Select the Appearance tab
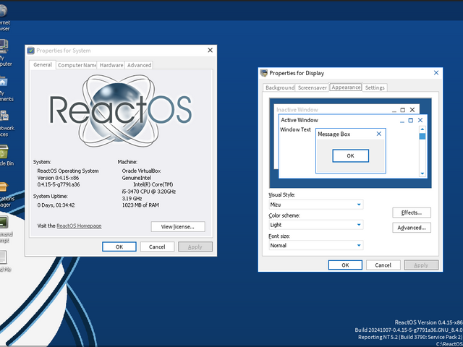Screen dimensions: 463x347 346,87
